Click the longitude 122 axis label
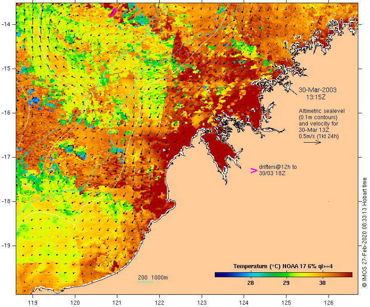The width and height of the screenshot is (370, 307). (x=160, y=302)
